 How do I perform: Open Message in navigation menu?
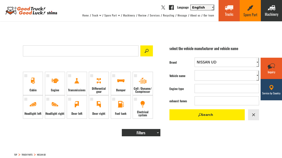click(x=182, y=15)
